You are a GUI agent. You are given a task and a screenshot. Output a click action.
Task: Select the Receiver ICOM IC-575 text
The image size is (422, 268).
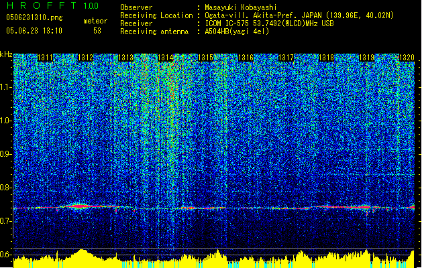pos(269,23)
